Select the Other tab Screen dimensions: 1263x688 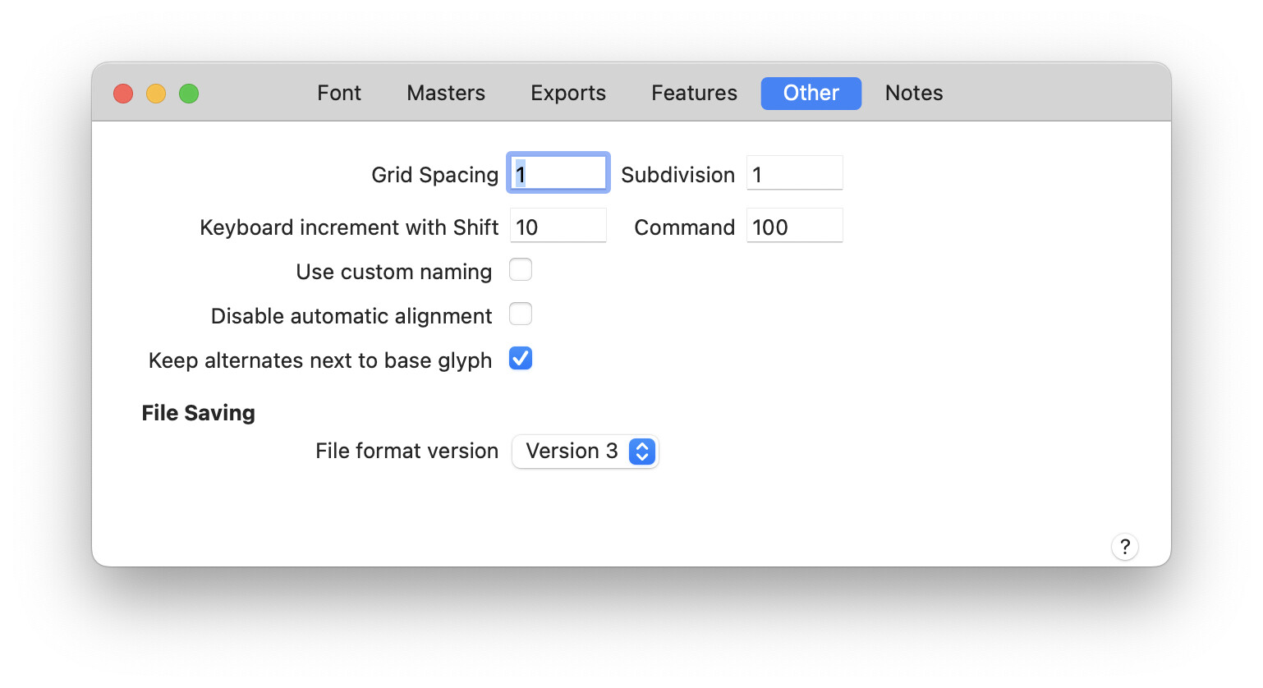coord(811,94)
